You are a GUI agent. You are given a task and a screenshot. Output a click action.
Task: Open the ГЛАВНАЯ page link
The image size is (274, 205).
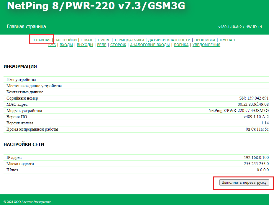coord(42,40)
